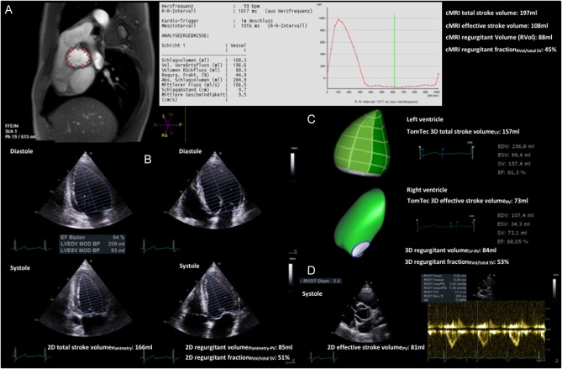Click 'Volumen Rückfluss (ml)' row
This screenshot has height=369, width=562.
click(x=206, y=70)
